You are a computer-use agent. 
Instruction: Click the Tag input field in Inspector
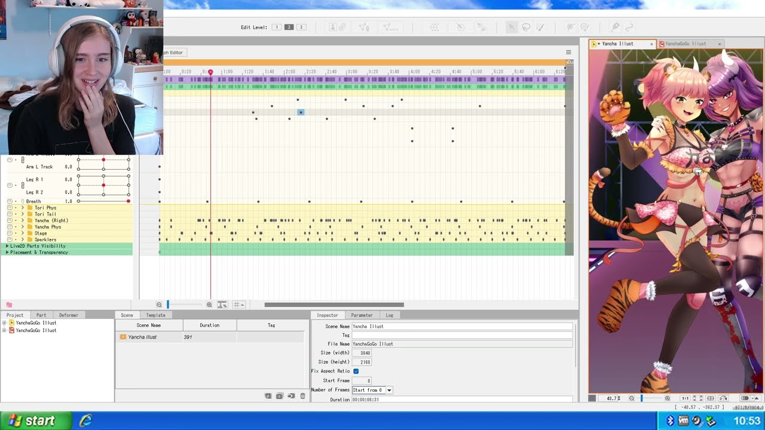(x=462, y=335)
